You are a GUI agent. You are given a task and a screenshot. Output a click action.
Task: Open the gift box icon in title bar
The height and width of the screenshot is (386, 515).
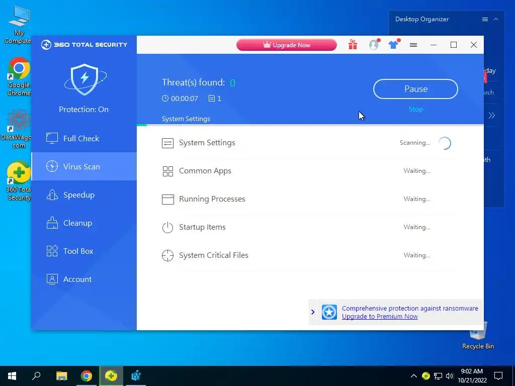click(x=353, y=45)
